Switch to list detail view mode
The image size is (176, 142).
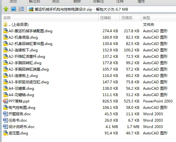(x=21, y=9)
